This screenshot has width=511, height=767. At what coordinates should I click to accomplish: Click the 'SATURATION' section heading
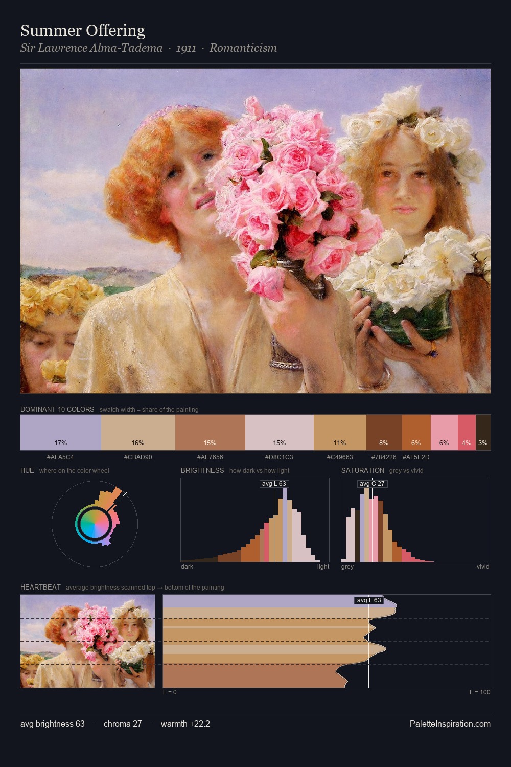coord(363,470)
